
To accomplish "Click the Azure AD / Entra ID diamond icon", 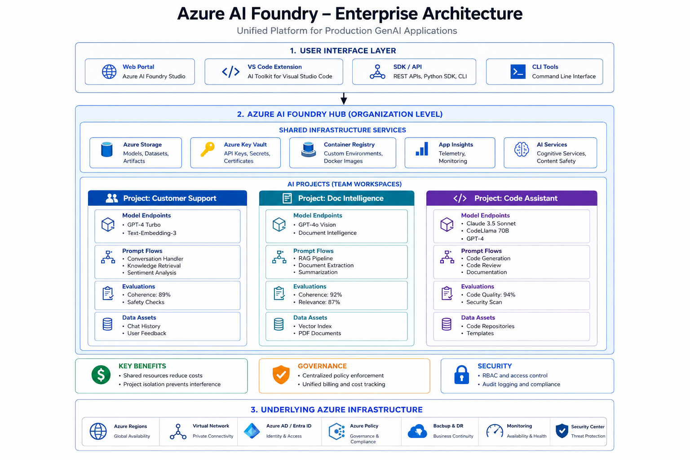I will 252,431.
